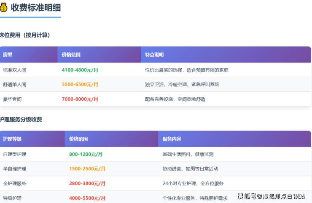
Task: Click the 房型 column header
Action: tap(8, 55)
